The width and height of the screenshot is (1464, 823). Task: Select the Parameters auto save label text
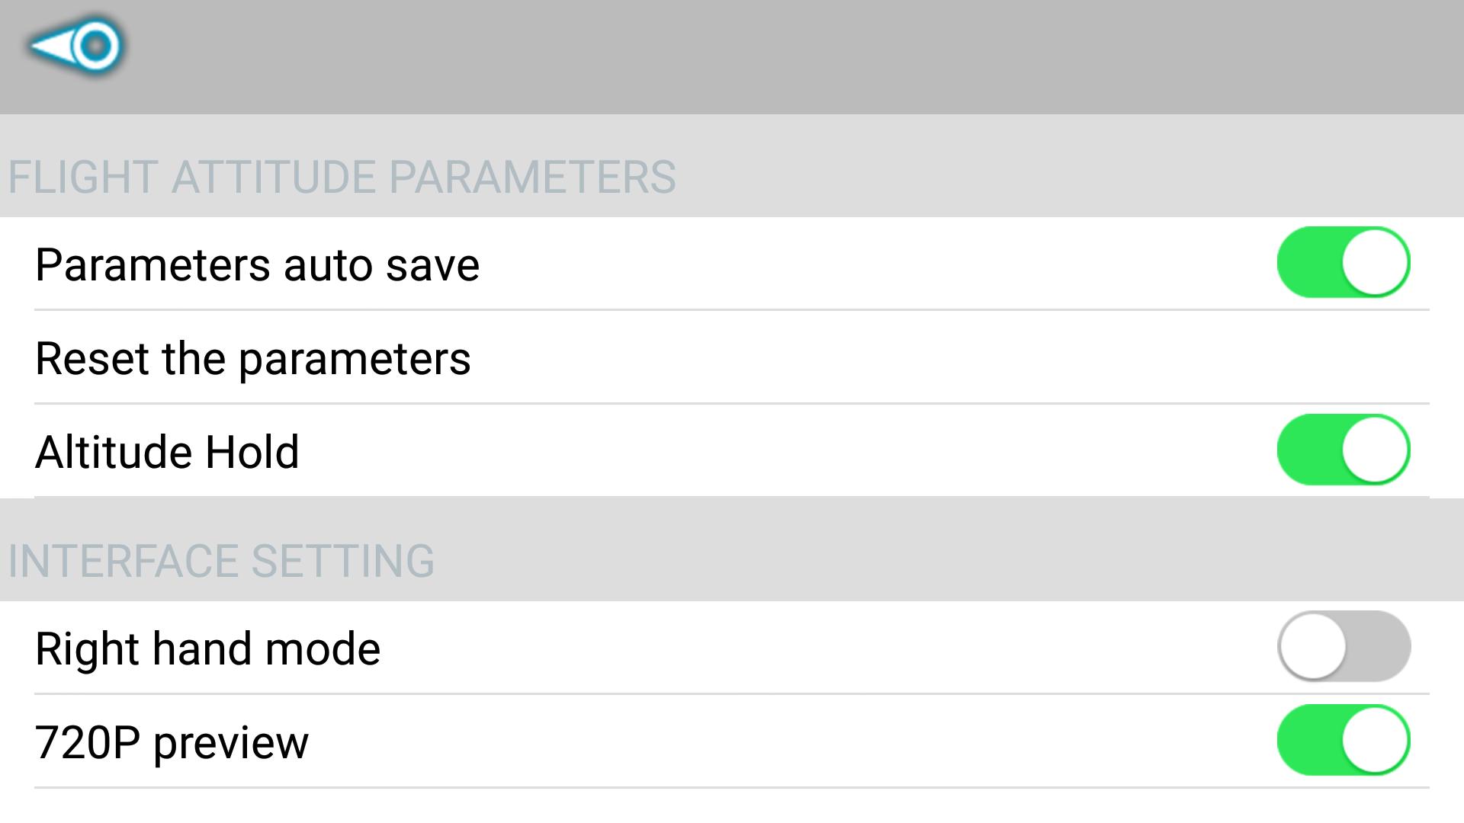click(257, 265)
